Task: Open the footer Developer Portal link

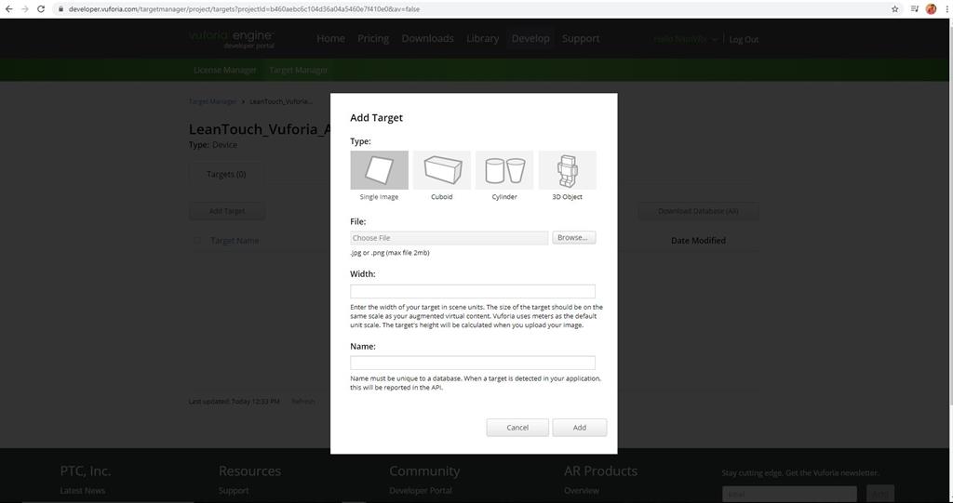Action: (421, 491)
